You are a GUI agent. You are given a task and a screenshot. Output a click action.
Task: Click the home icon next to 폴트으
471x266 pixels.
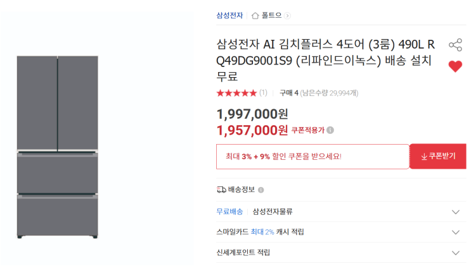(x=255, y=15)
